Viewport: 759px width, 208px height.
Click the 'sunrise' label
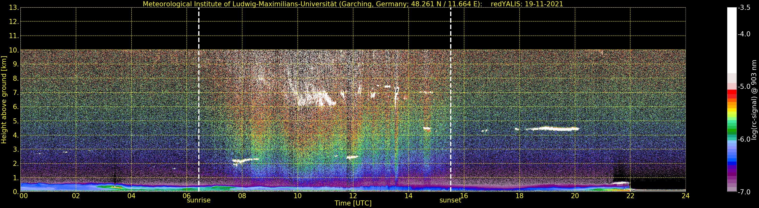point(199,200)
